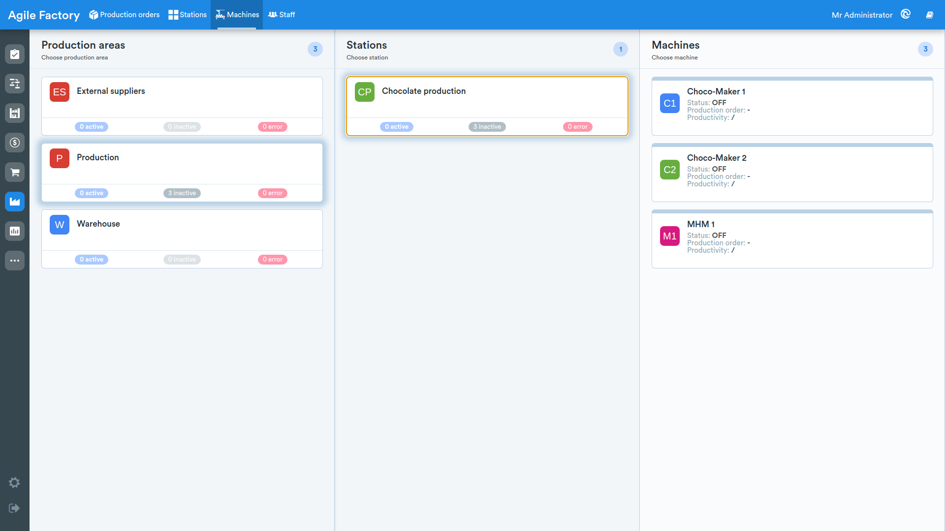Click the green C2 machine icon
This screenshot has height=531, width=945.
coord(670,170)
